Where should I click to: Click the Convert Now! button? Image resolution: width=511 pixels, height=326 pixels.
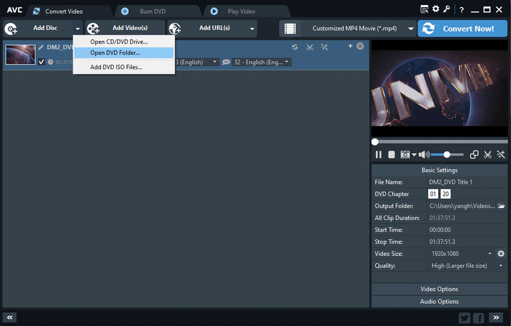coord(462,29)
